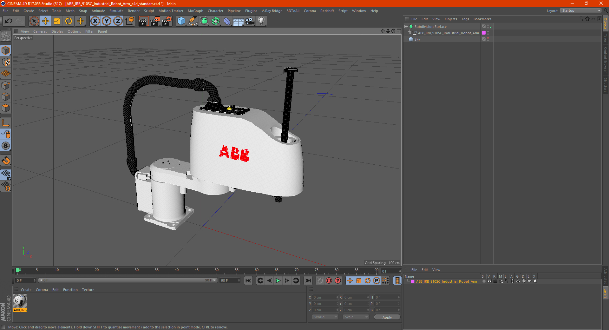Render to Picture Viewer
This screenshot has height=330, width=609.
click(x=155, y=21)
